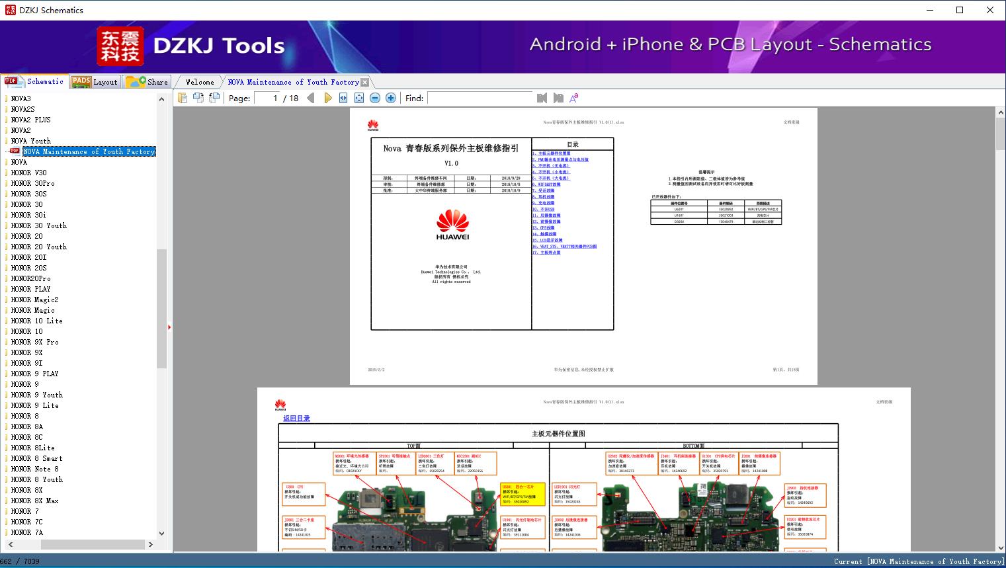The height and width of the screenshot is (568, 1006).
Task: Select the HONOR 30S folder
Action: 28,194
